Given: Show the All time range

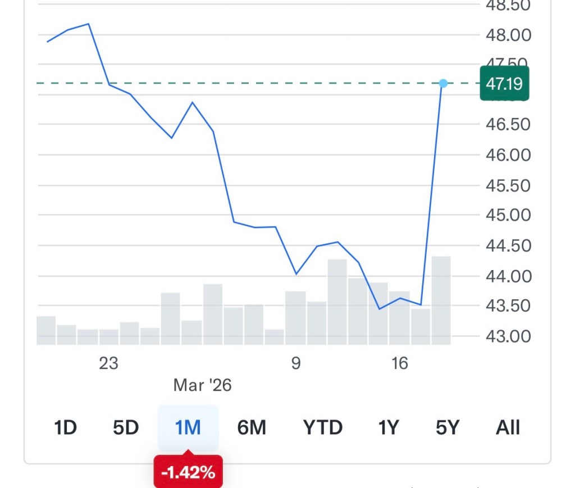Looking at the screenshot, I should 508,428.
